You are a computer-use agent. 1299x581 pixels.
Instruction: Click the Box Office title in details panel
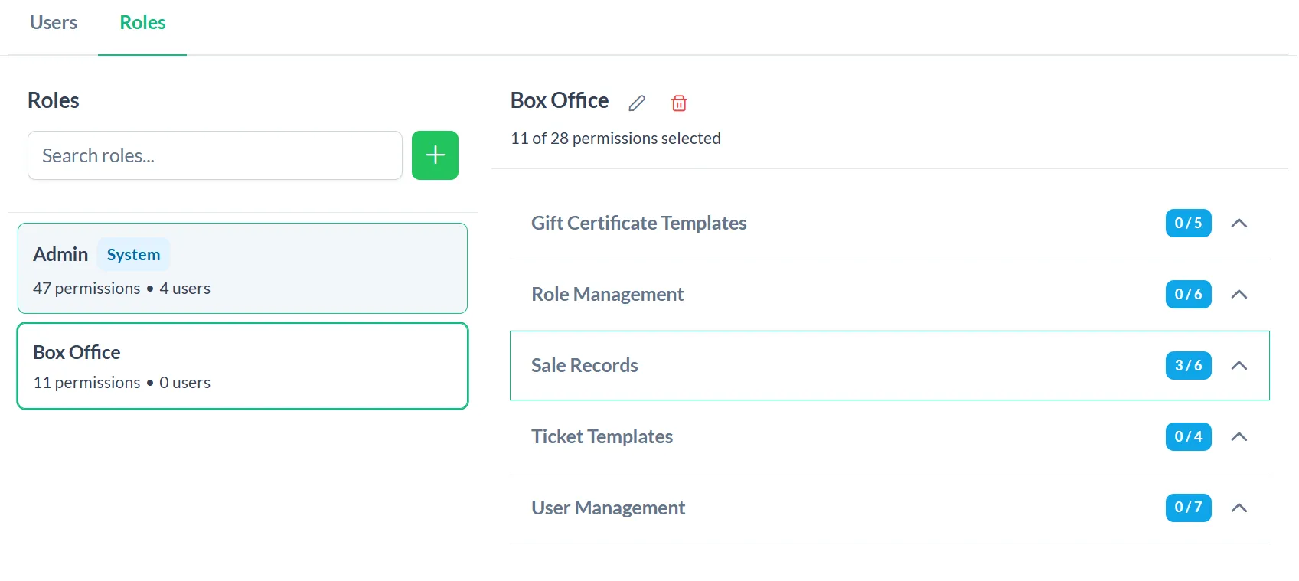(560, 100)
